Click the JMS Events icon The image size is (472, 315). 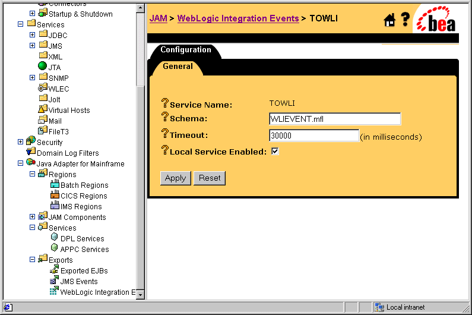coord(55,280)
